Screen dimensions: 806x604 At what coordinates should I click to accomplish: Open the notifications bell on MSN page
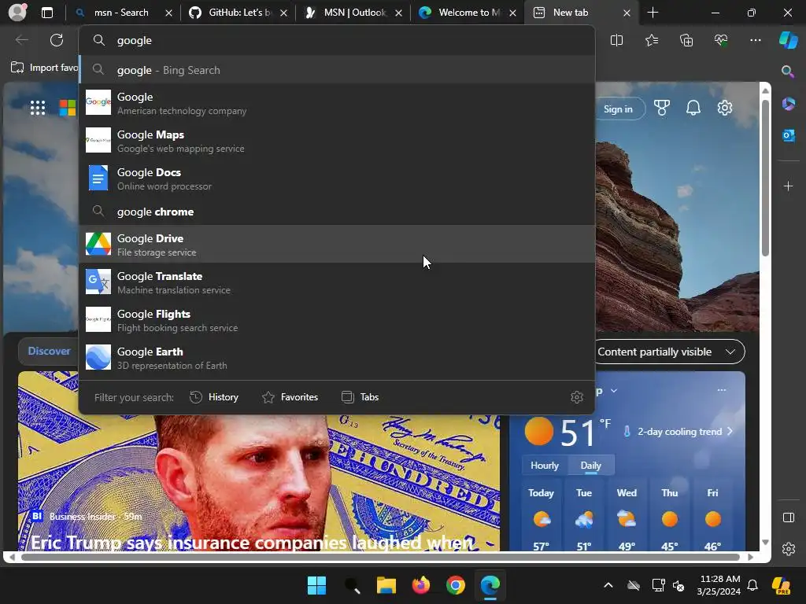[x=693, y=108]
